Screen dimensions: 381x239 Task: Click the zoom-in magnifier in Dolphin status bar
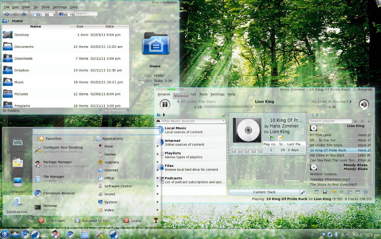click(128, 110)
